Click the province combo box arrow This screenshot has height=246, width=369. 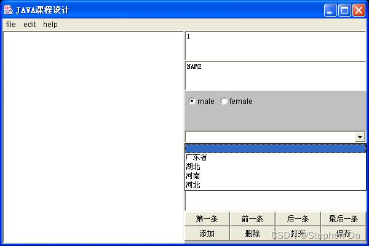(x=360, y=137)
